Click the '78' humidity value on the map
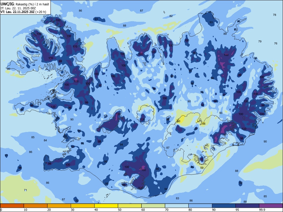This screenshot has width=283, height=212. point(275,15)
